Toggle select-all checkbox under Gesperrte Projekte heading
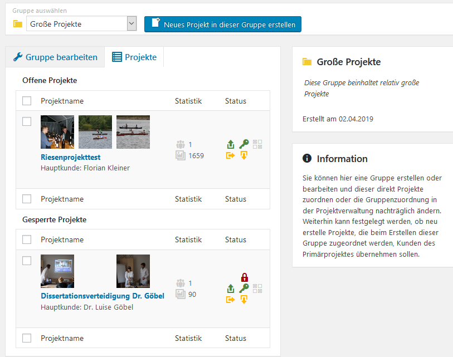This screenshot has width=453, height=357. pos(27,239)
